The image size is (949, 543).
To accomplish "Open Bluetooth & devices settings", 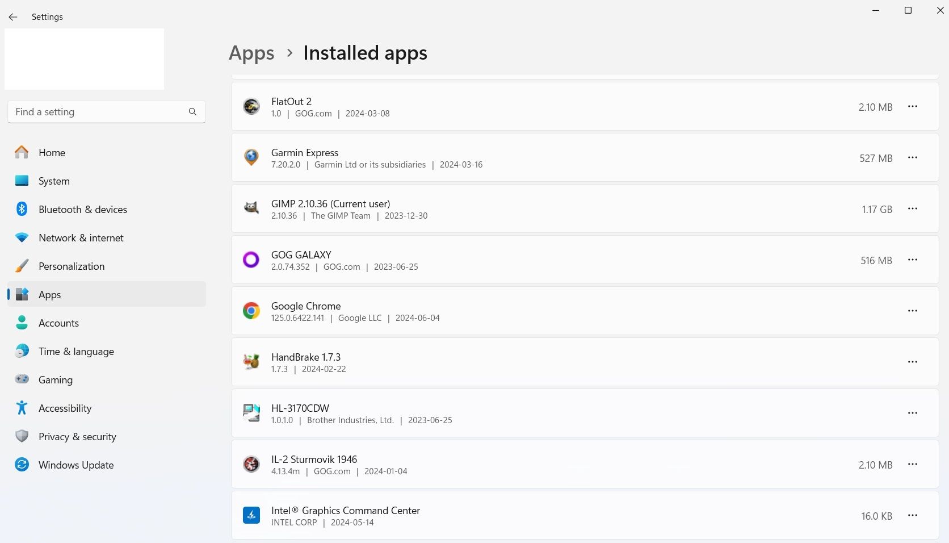I will [107, 209].
